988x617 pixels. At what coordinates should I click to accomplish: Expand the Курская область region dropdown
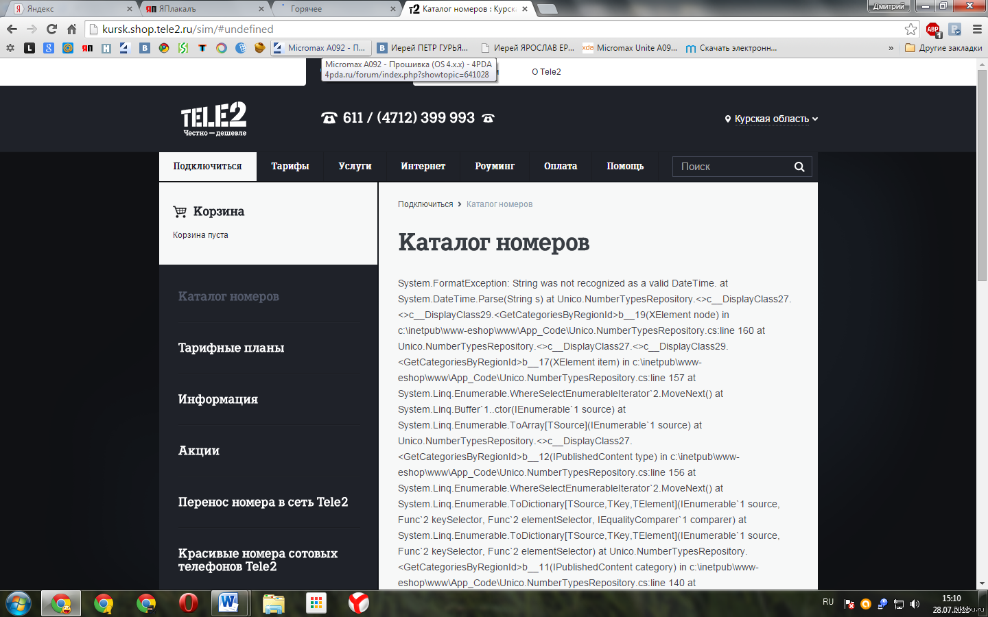point(772,119)
